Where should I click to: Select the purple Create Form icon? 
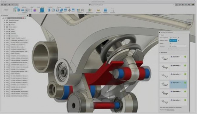point(35,10)
